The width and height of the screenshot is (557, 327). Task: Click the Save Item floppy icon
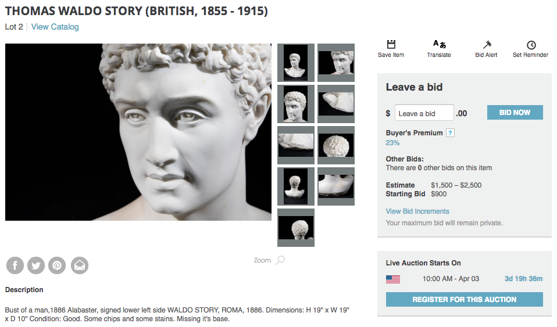(391, 45)
